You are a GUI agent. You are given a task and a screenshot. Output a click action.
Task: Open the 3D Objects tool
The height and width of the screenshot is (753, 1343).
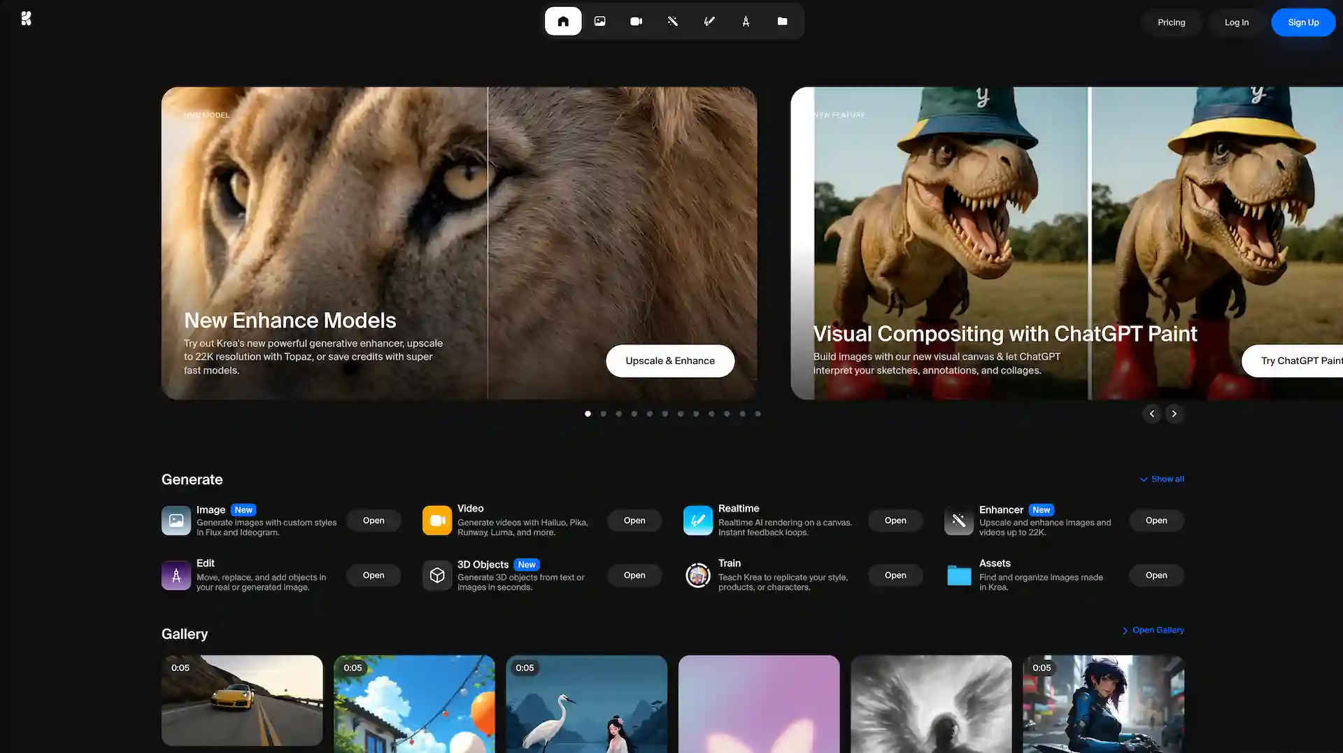tap(634, 575)
